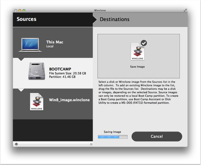The image size is (201, 165).
Task: Close the Winclone window with the red button
Action: pos(16,11)
